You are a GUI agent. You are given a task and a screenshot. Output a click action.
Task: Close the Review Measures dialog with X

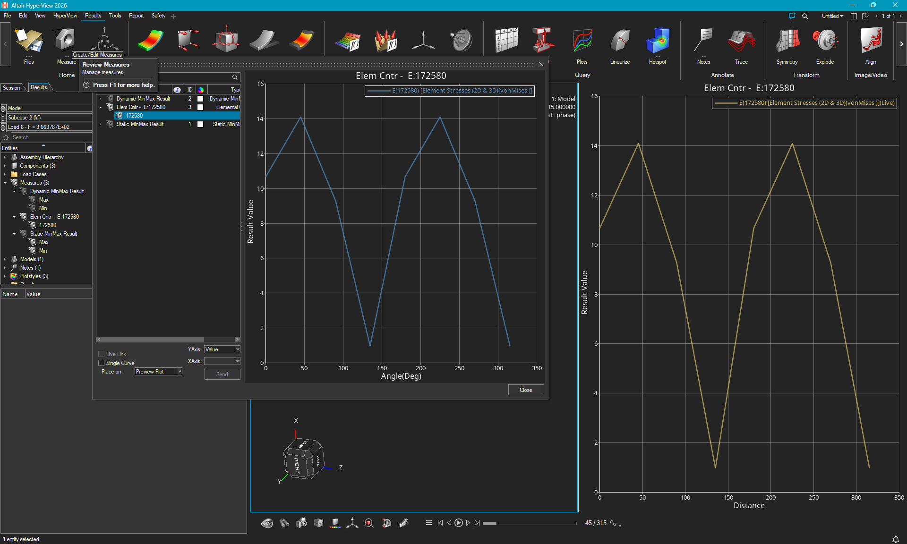pos(541,64)
